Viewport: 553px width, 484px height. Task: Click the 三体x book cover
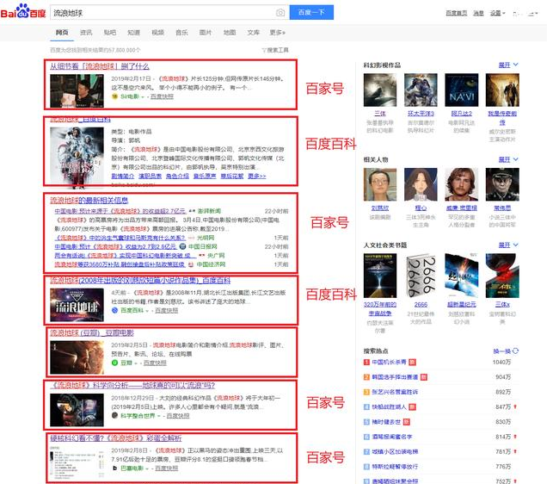502,276
